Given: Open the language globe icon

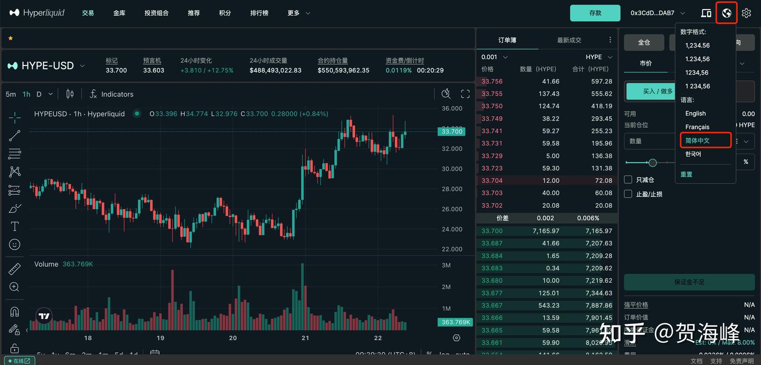Looking at the screenshot, I should [727, 13].
